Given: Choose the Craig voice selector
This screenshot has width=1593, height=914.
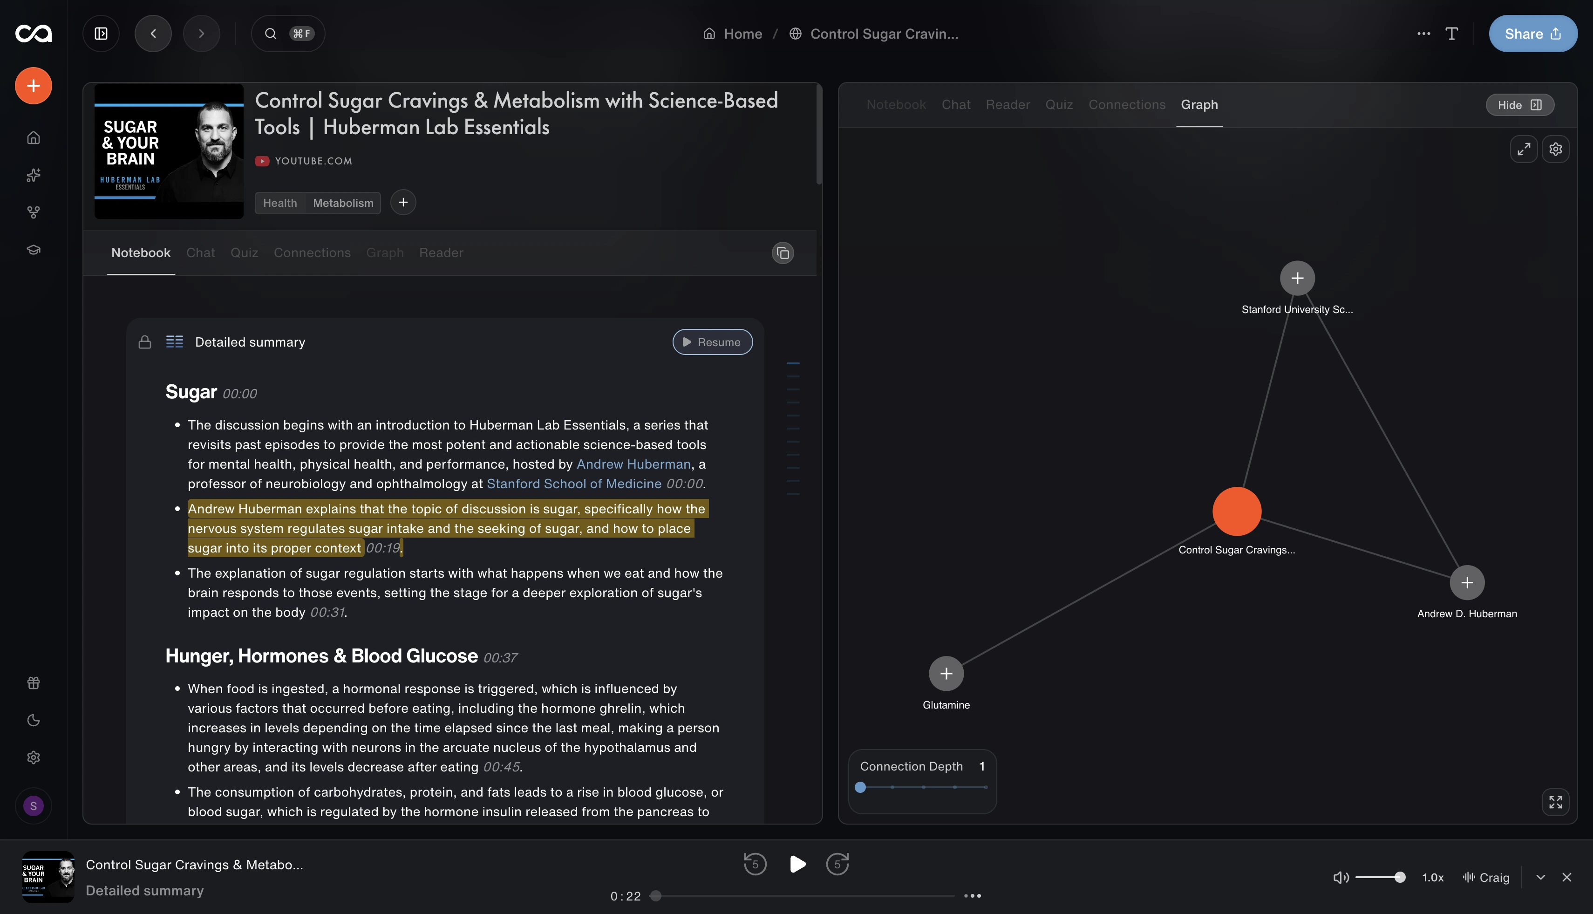Looking at the screenshot, I should pyautogui.click(x=1486, y=877).
